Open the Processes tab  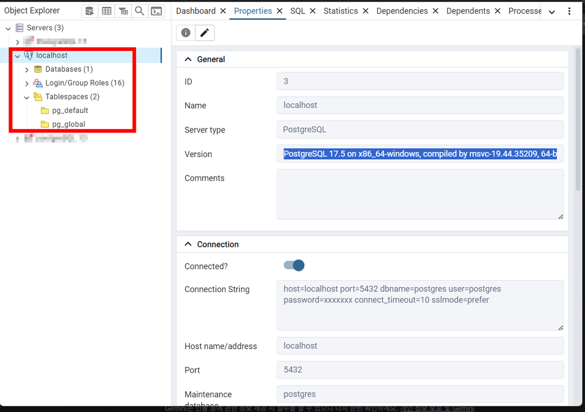click(x=525, y=11)
